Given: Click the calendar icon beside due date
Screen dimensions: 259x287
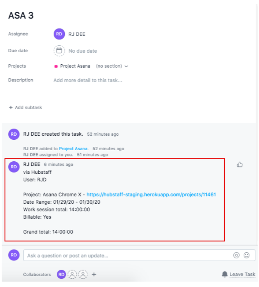Looking at the screenshot, I should pos(59,51).
